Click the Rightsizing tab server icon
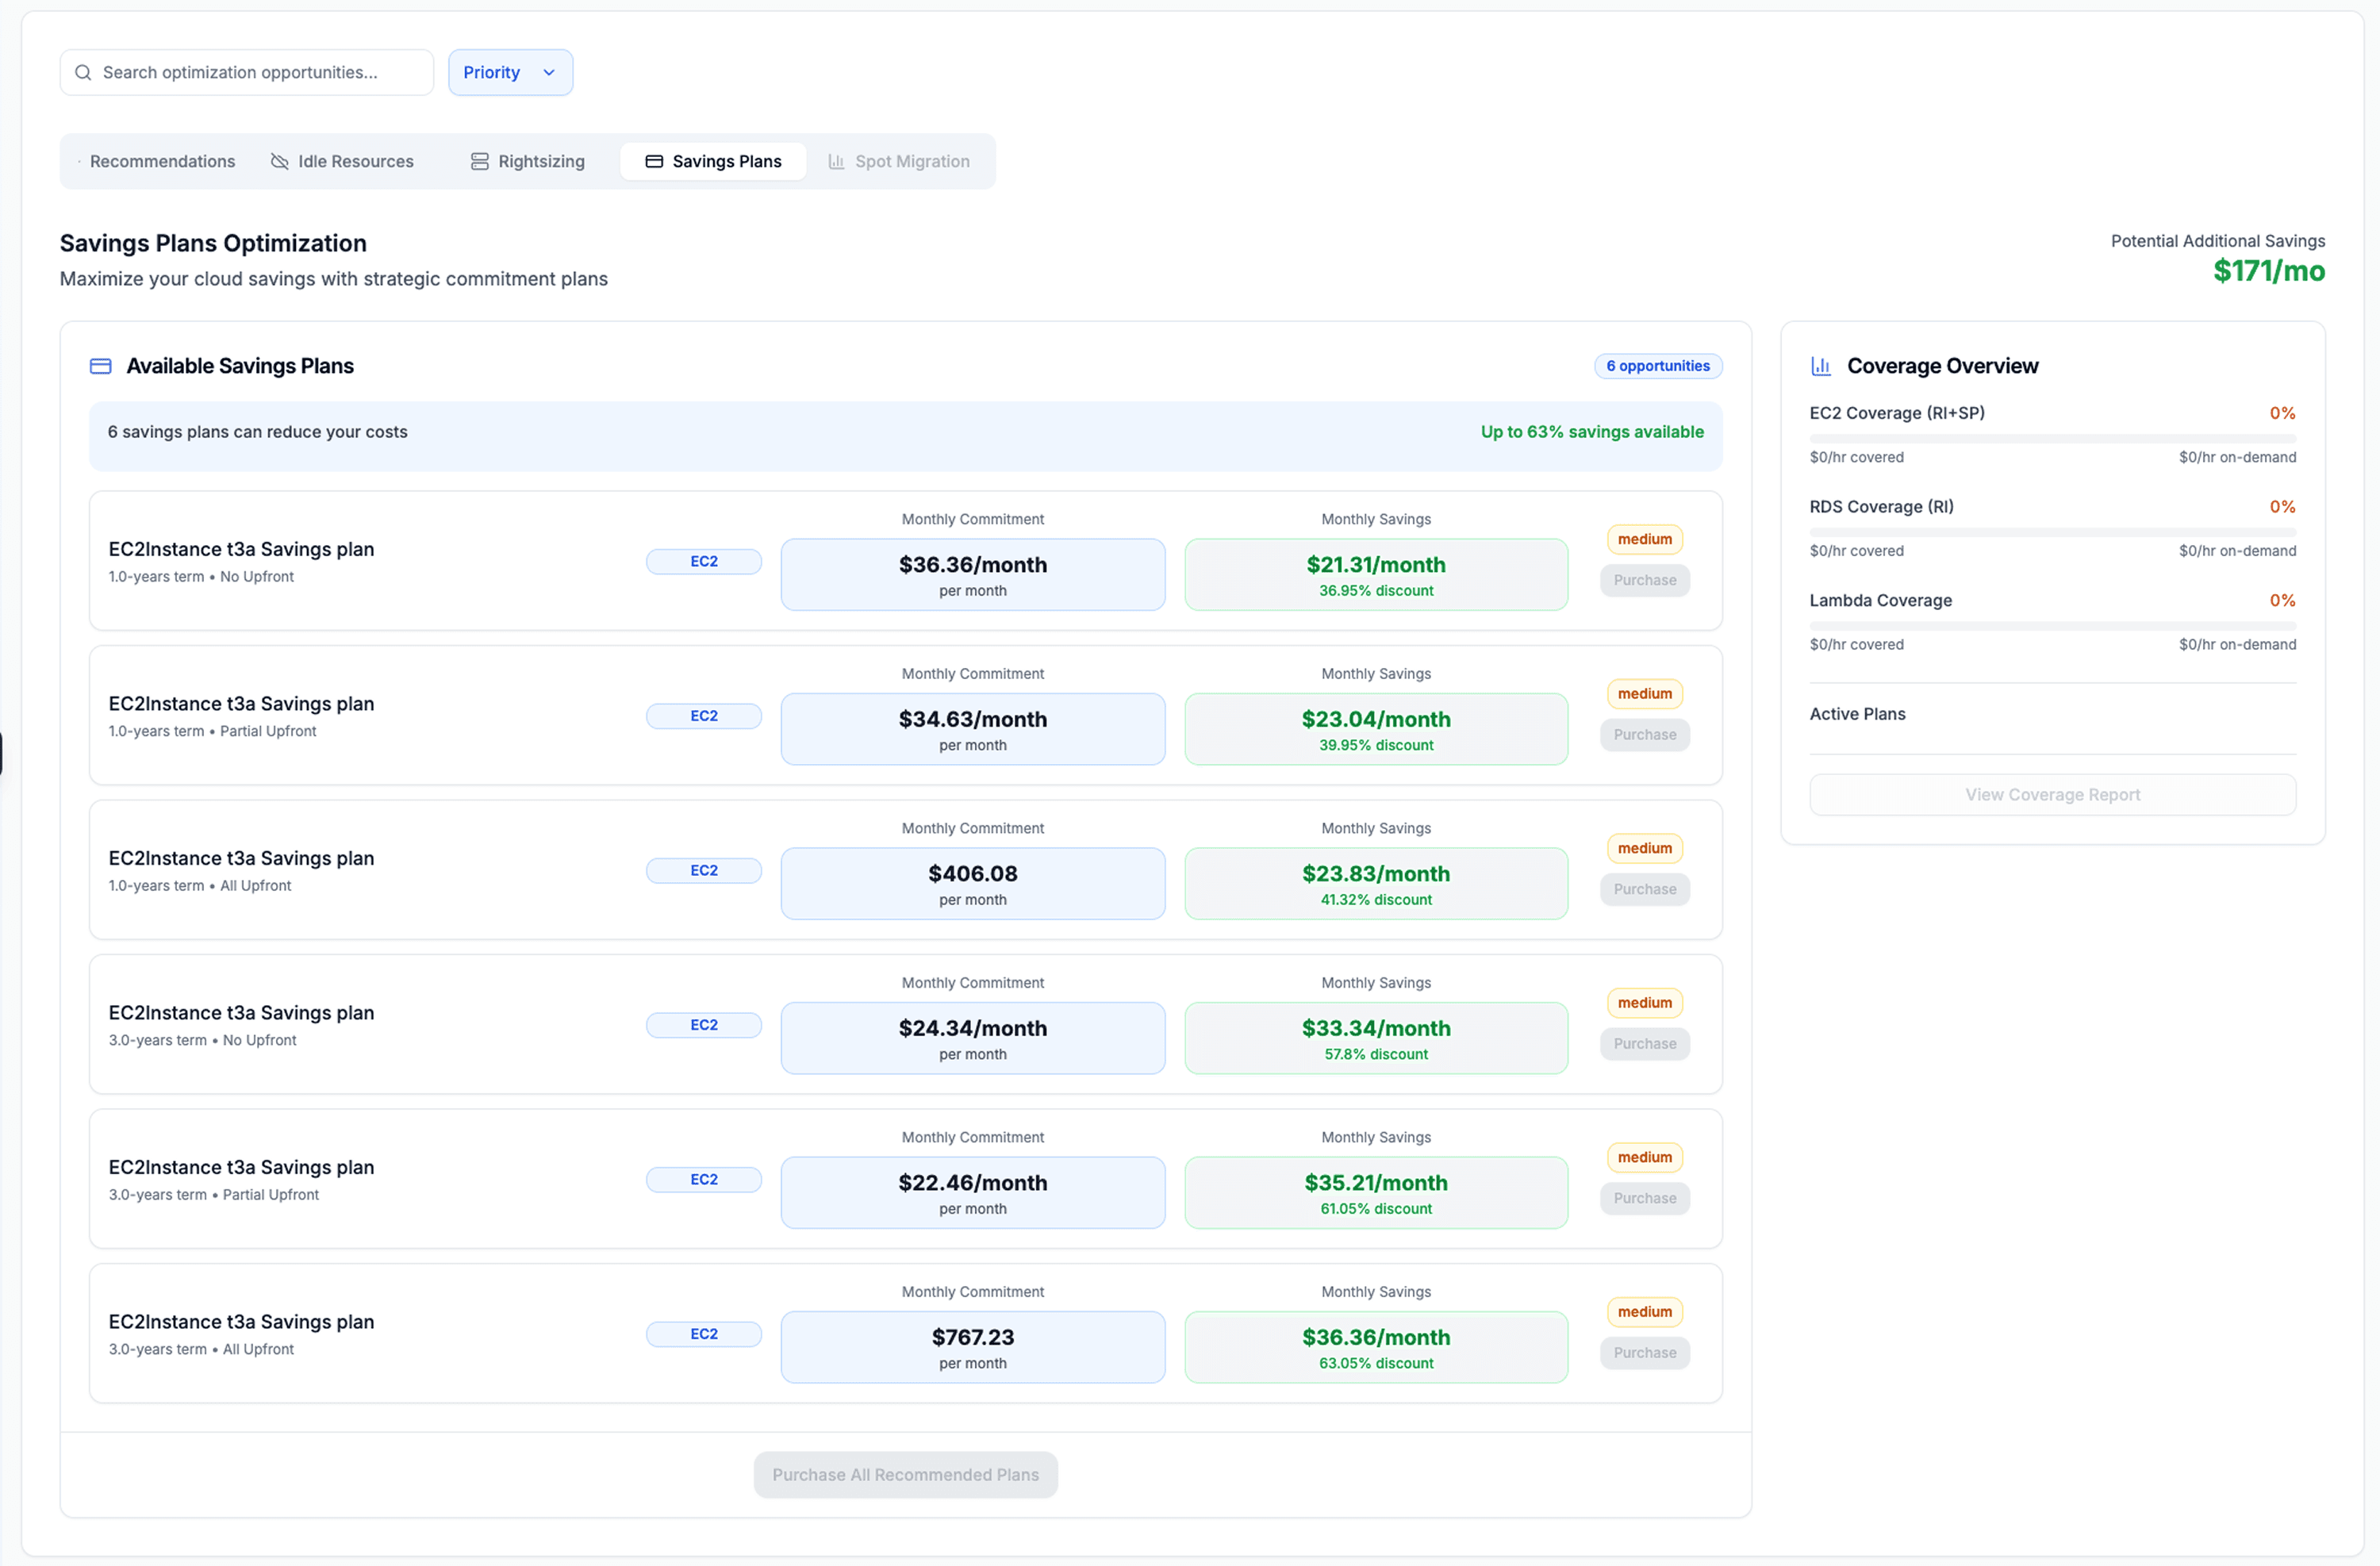Viewport: 2380px width, 1566px height. coord(480,161)
